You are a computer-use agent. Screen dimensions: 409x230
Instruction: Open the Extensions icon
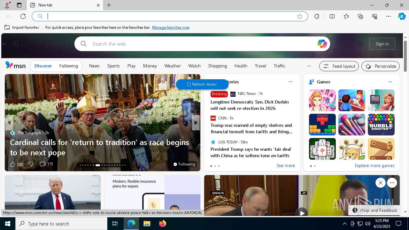[317, 16]
